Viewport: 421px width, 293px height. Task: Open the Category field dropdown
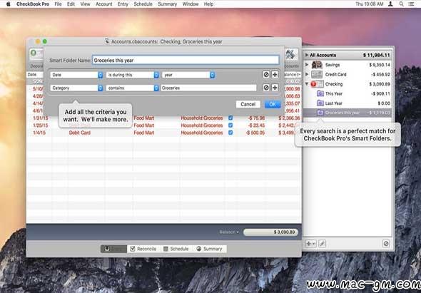pos(76,88)
